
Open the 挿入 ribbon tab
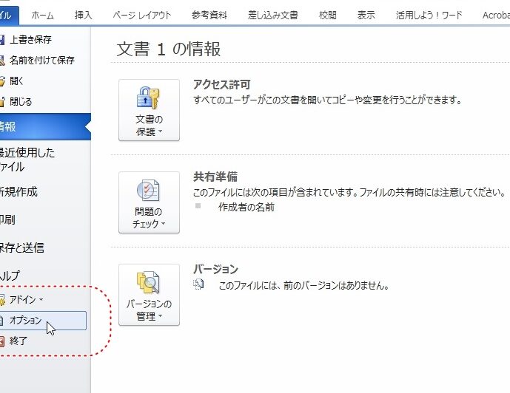[x=83, y=16]
